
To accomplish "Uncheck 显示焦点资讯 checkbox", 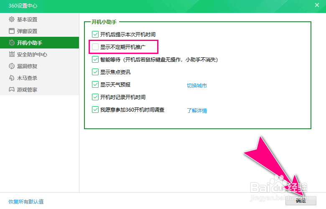I will [x=95, y=72].
